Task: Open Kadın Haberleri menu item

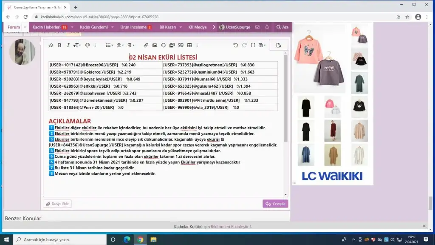Action: [47, 27]
